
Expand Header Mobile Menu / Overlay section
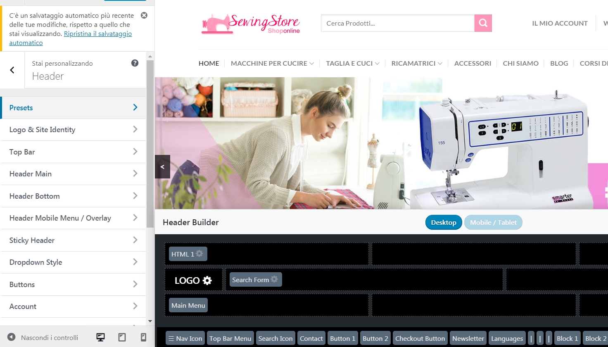point(73,218)
